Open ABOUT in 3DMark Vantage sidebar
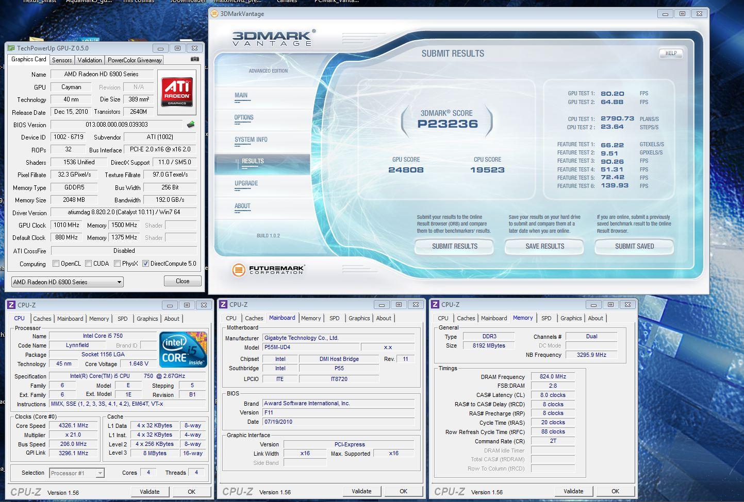This screenshot has width=744, height=502. click(x=242, y=206)
